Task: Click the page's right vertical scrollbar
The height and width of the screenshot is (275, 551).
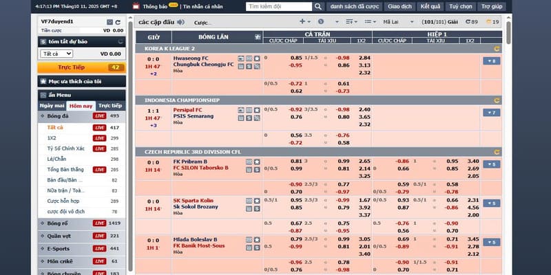Action: (508, 33)
